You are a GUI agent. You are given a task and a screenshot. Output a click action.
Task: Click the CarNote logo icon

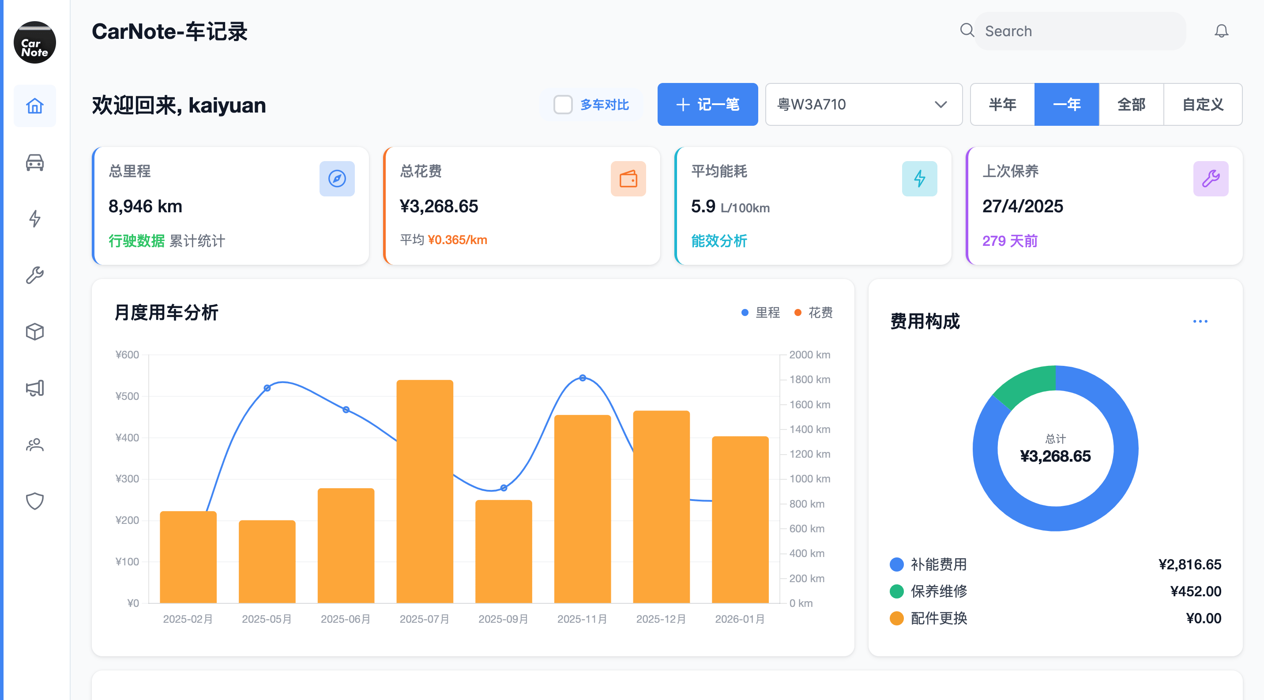pyautogui.click(x=34, y=43)
